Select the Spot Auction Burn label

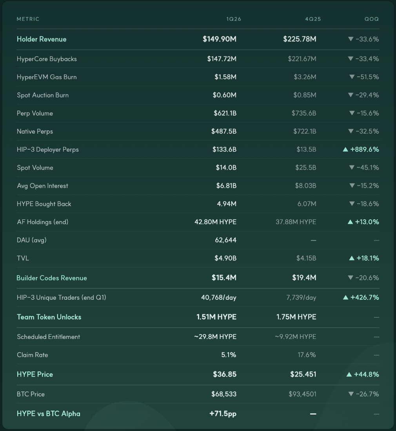pyautogui.click(x=43, y=95)
